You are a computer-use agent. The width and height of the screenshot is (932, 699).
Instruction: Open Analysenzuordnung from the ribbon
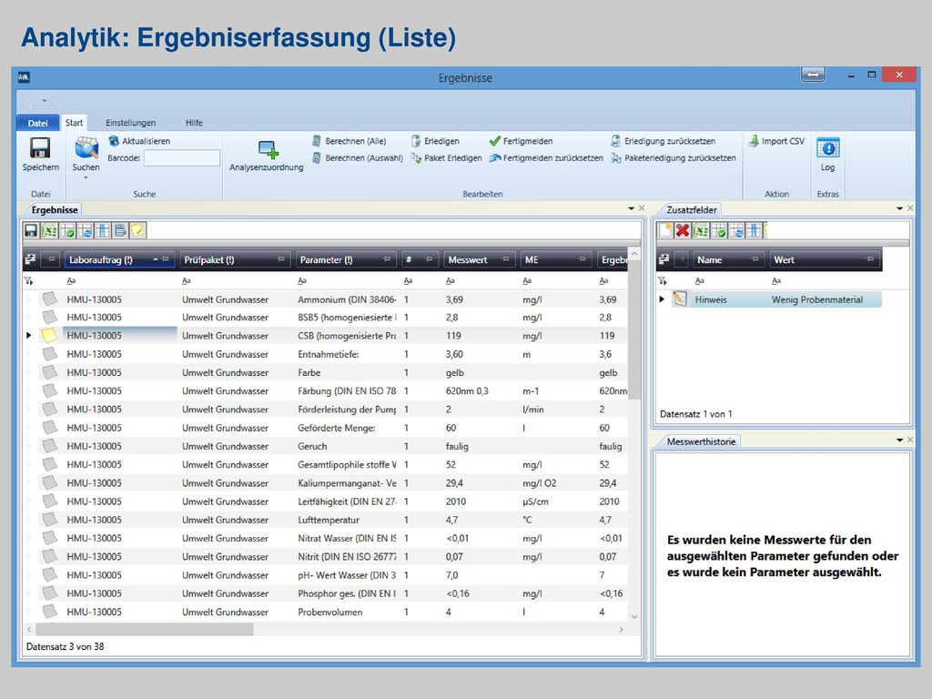click(x=267, y=157)
